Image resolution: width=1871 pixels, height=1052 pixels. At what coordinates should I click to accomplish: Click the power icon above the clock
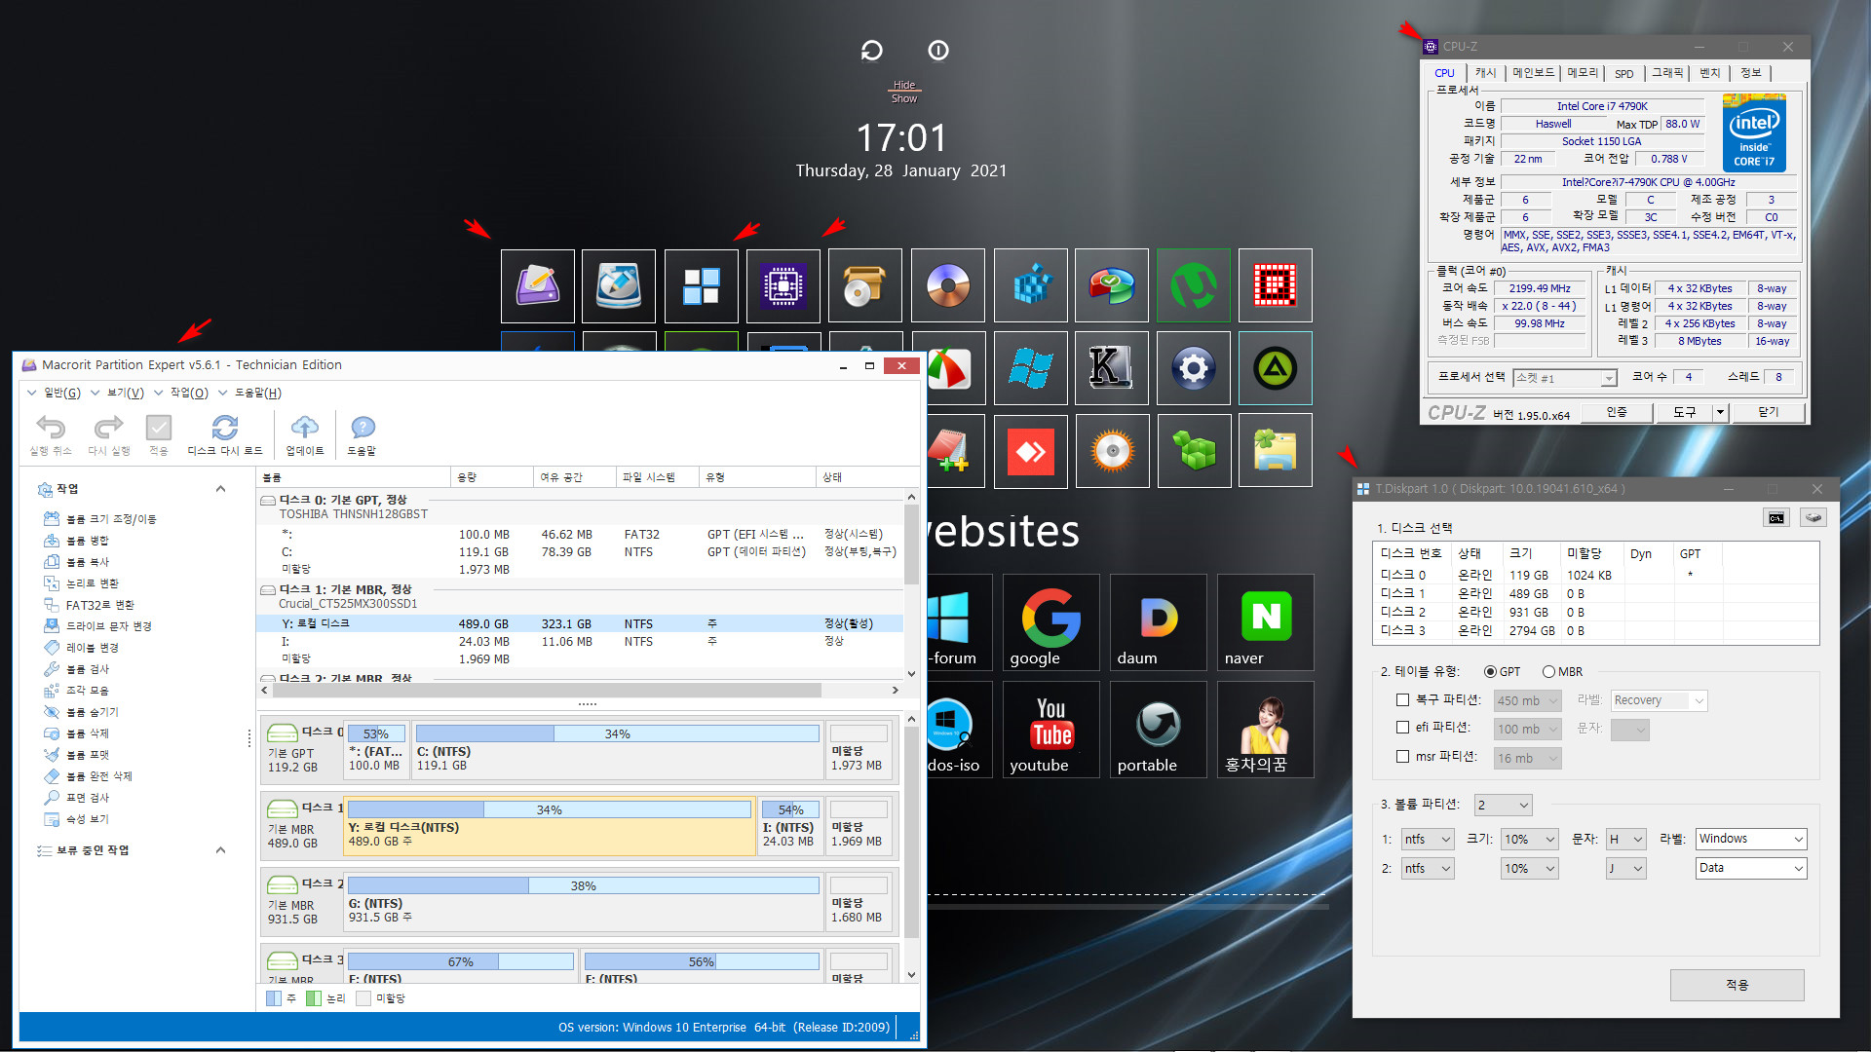[x=938, y=51]
